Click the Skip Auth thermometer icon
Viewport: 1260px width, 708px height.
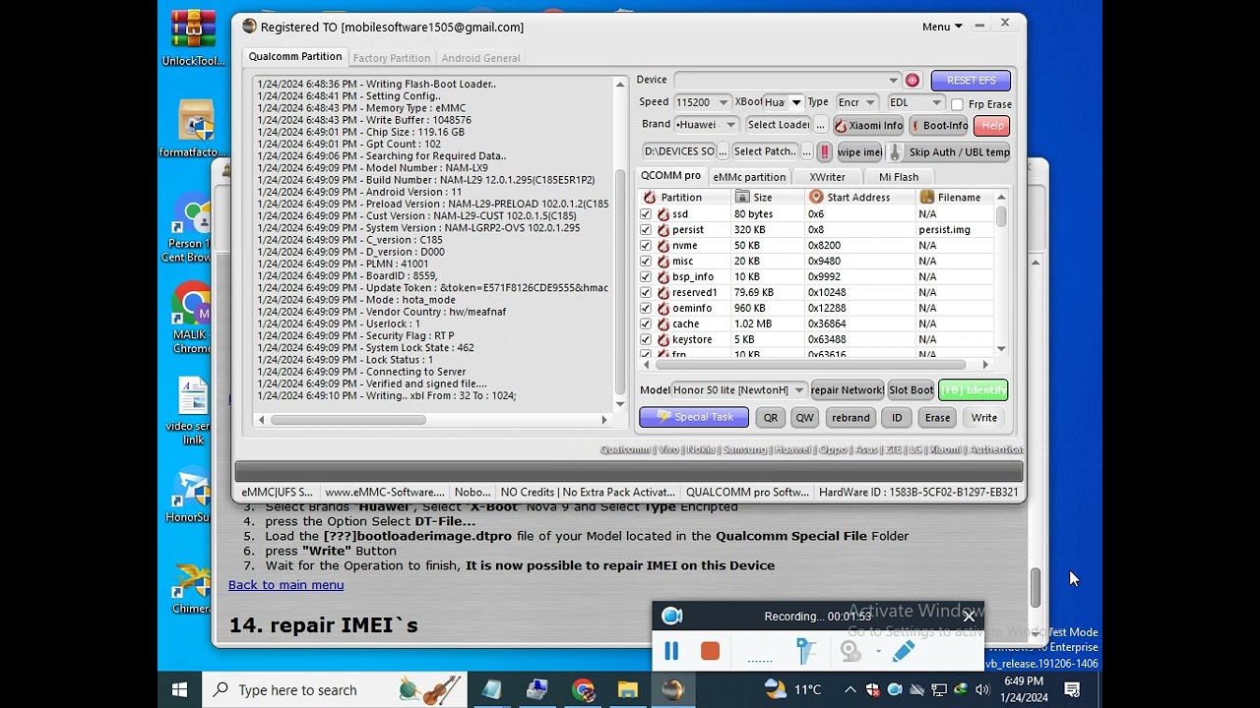(x=895, y=152)
